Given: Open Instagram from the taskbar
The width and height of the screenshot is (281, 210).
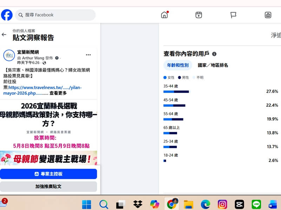Looking at the screenshot, I should (x=222, y=204).
